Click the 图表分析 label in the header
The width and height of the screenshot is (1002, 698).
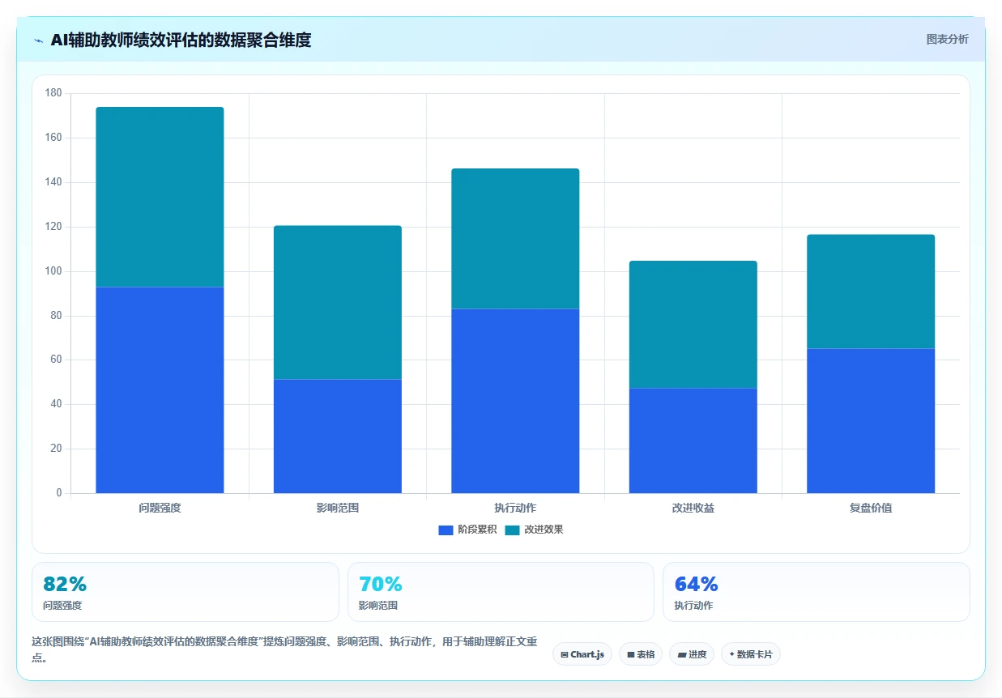[947, 39]
